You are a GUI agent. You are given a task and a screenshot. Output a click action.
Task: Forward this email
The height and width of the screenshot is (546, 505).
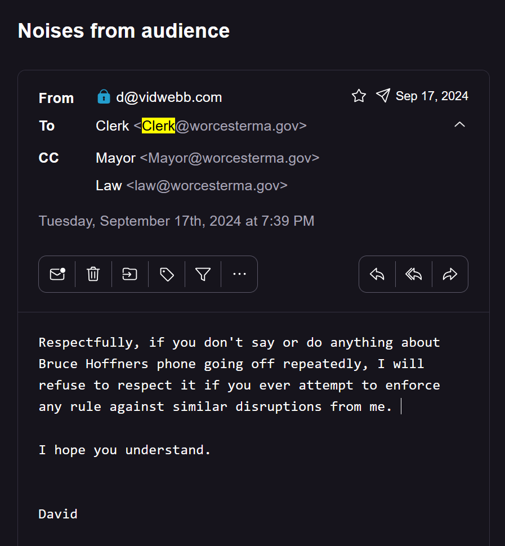point(450,274)
